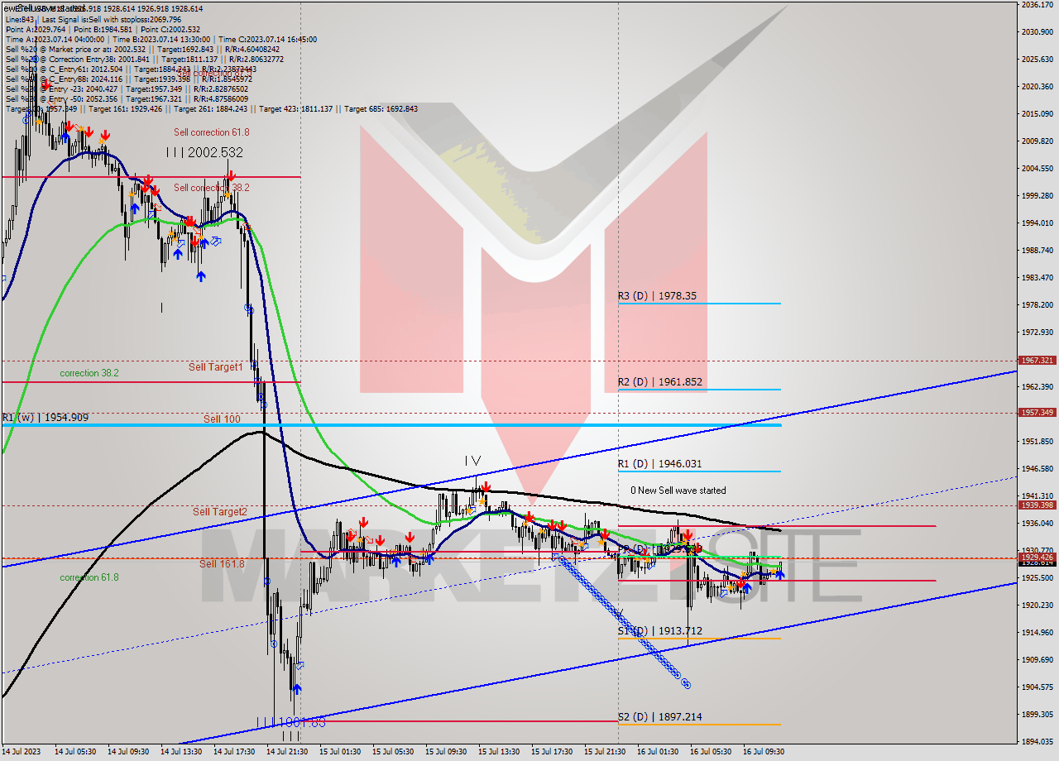The height and width of the screenshot is (761, 1059).
Task: Click the 1951.850 price on the axis
Action: pos(1037,441)
